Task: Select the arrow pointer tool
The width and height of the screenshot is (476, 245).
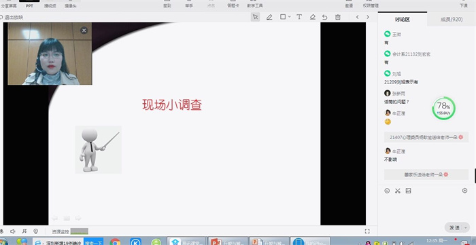Action: pos(255,17)
